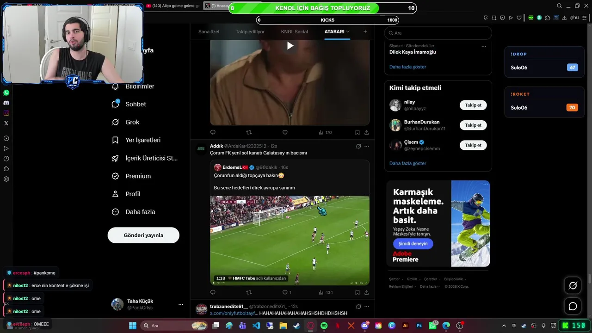Open Grok action on Addık's post
Screen dimensions: 592x333
coord(358,146)
